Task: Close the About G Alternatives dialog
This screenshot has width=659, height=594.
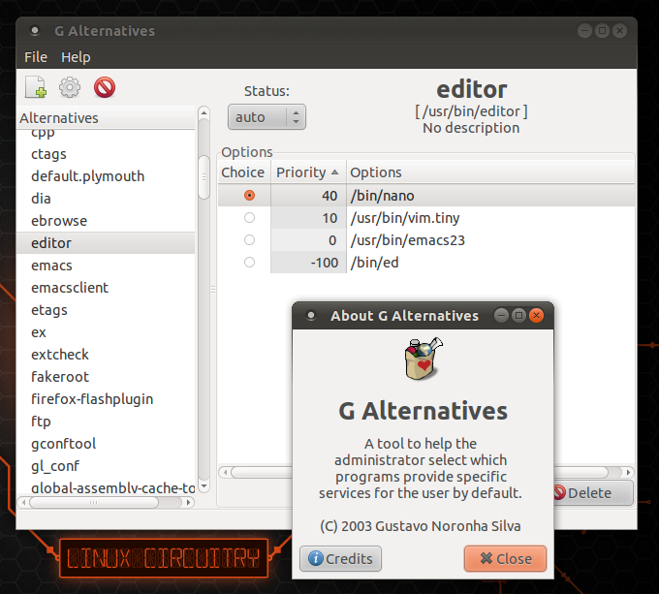Action: click(x=505, y=559)
